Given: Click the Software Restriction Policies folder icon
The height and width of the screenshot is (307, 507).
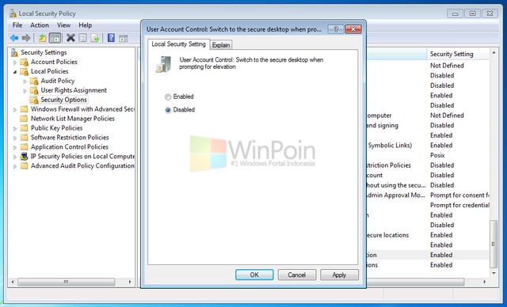Looking at the screenshot, I should coord(24,138).
